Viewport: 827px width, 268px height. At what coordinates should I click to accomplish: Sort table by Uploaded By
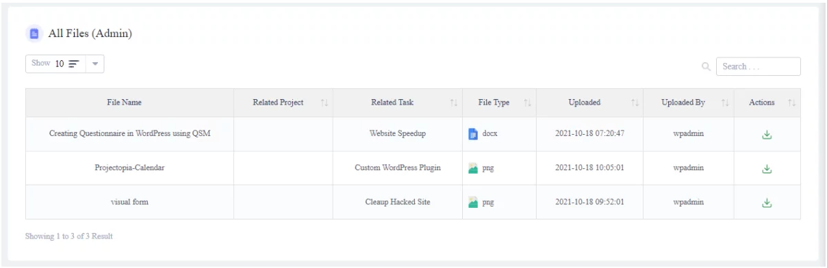(725, 103)
